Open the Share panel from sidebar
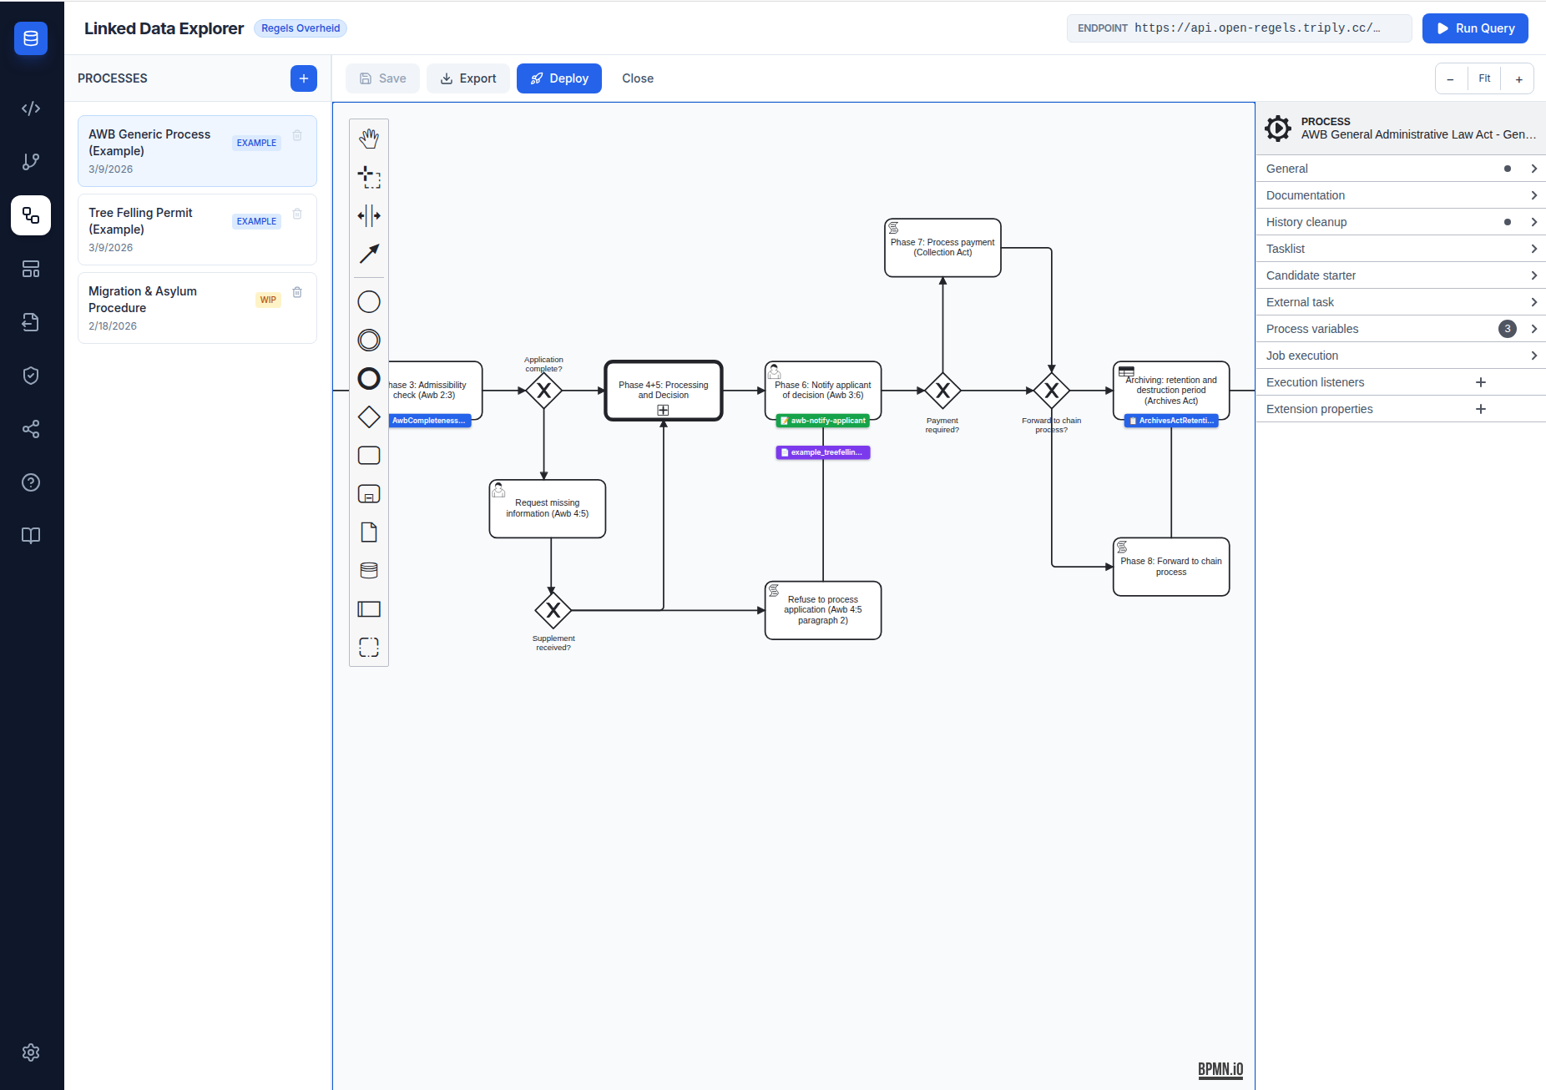 pos(31,429)
